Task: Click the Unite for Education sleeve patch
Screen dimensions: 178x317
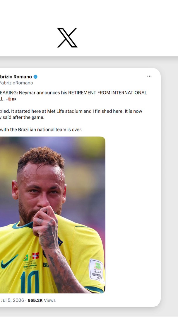Action: tap(97, 271)
